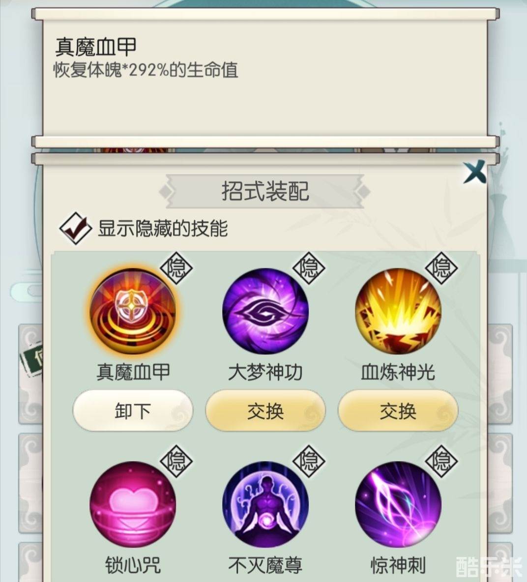Select the 真魔血甲 skill icon
Viewport: 527px width, 582px height.
click(133, 311)
